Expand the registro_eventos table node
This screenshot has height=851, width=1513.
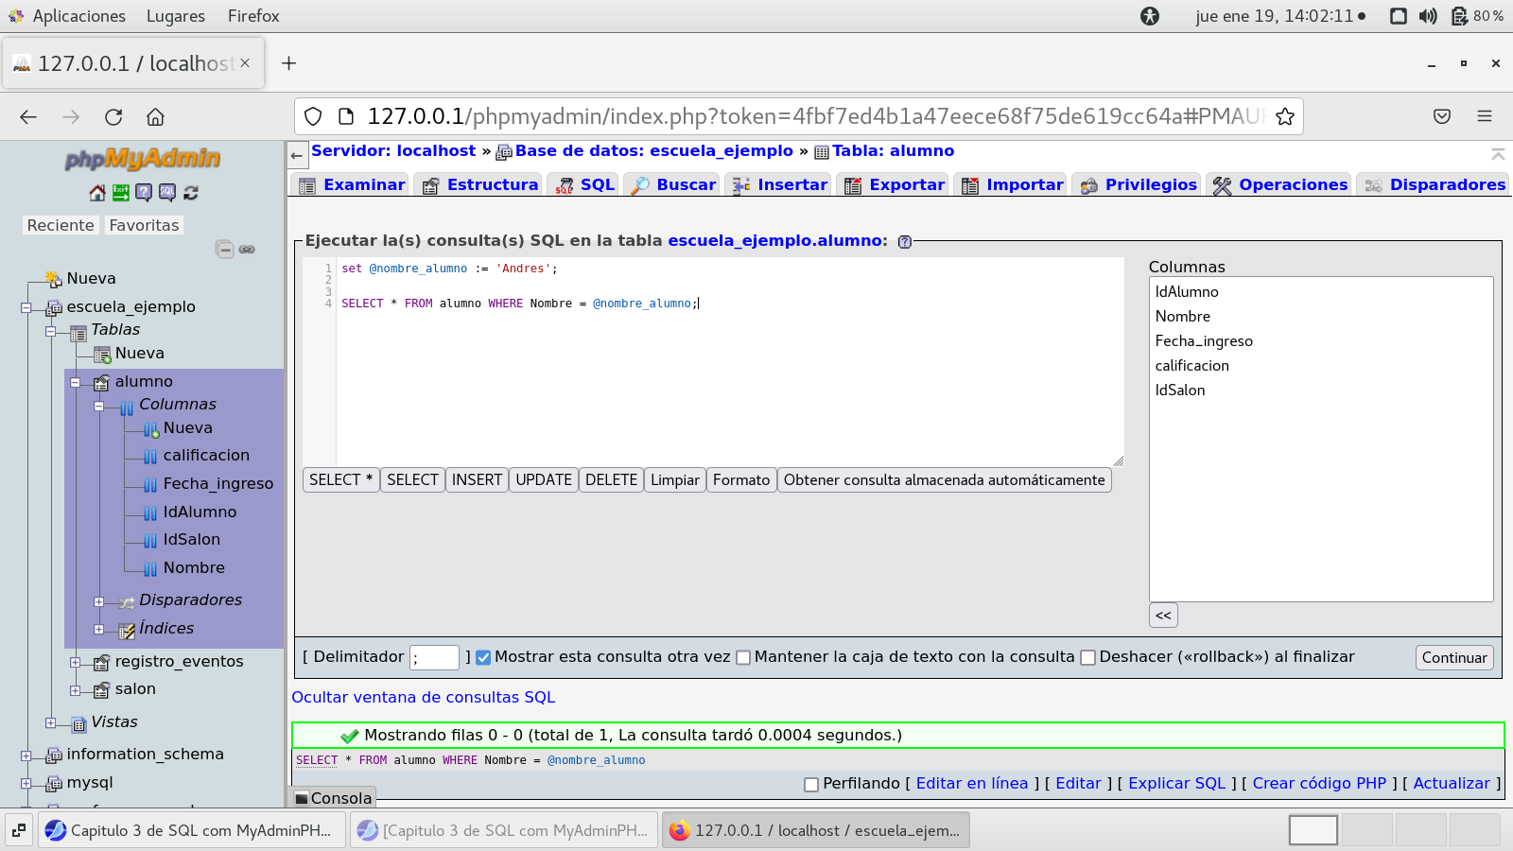coord(75,662)
